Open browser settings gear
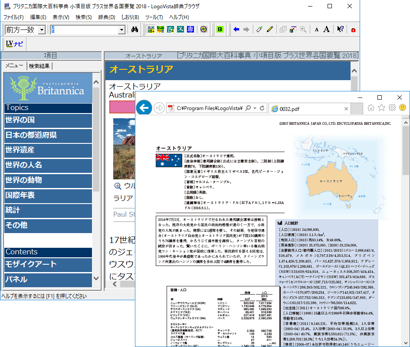The width and height of the screenshot is (410, 347). 392,107
